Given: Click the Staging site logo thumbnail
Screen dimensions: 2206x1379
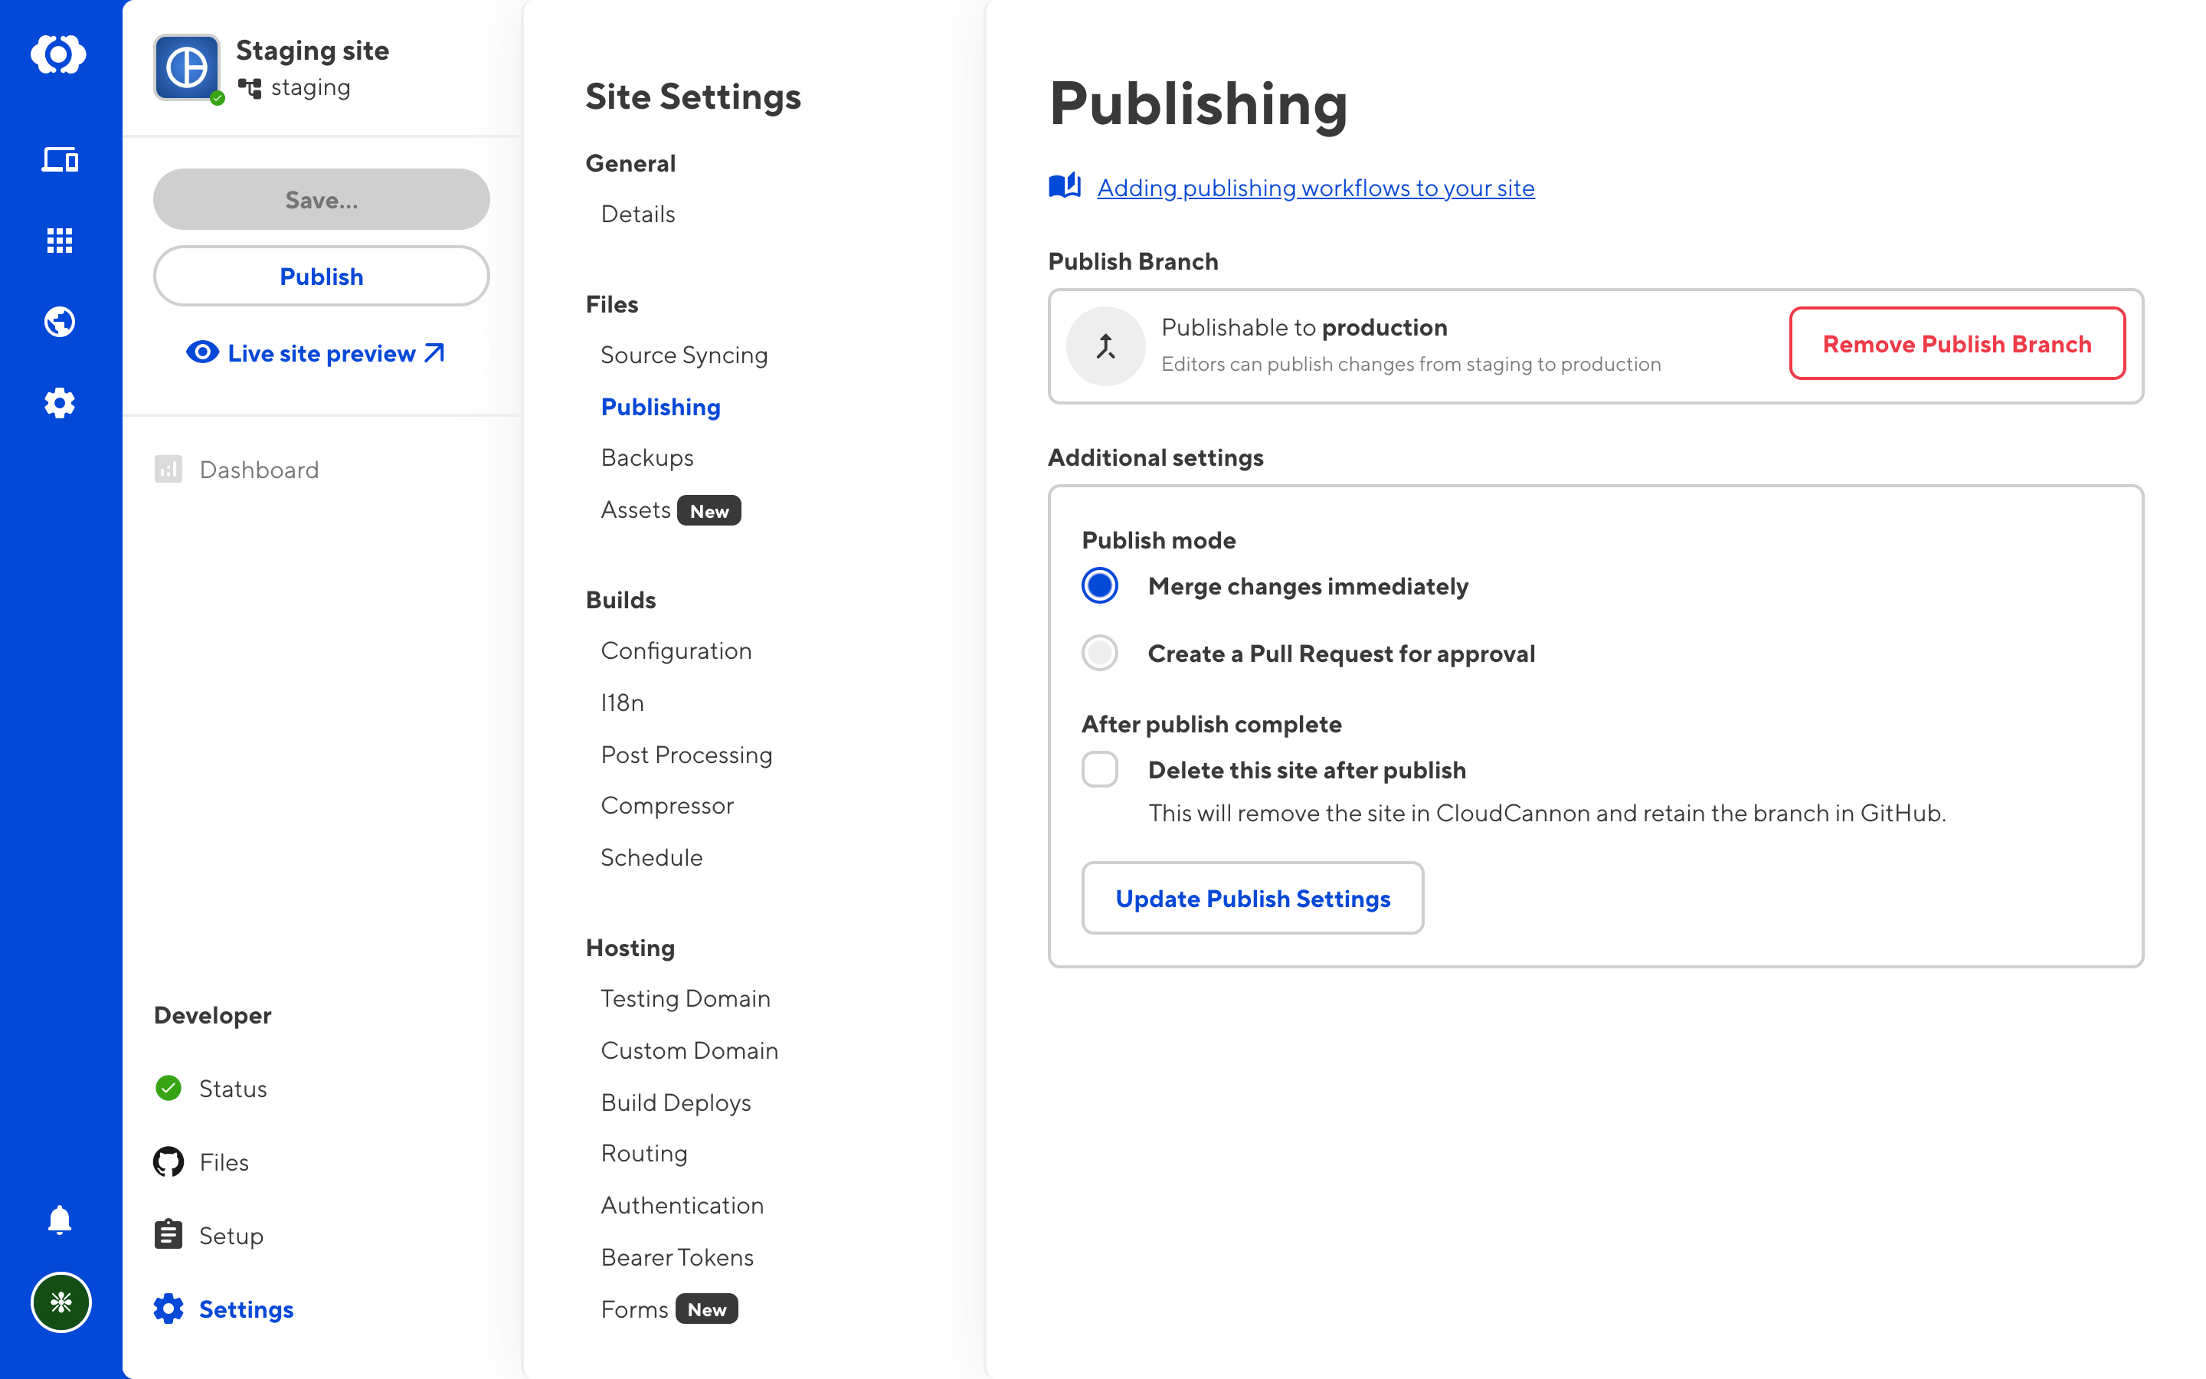Looking at the screenshot, I should click(x=187, y=67).
